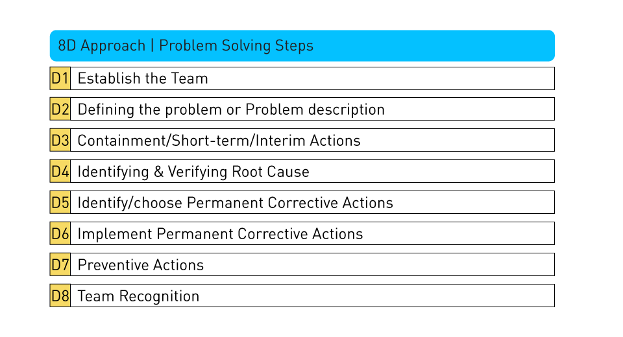Click the 'Preventive Actions' text
Viewport: 623px width, 337px height.
(140, 266)
